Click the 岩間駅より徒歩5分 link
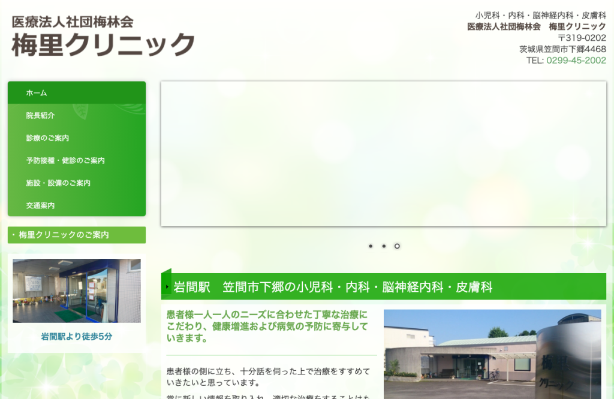 [77, 337]
